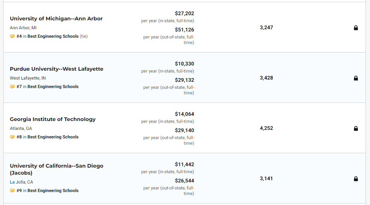Open Purdue University--West Lafayette school link
Viewport: 370px width, 205px height.
point(56,69)
